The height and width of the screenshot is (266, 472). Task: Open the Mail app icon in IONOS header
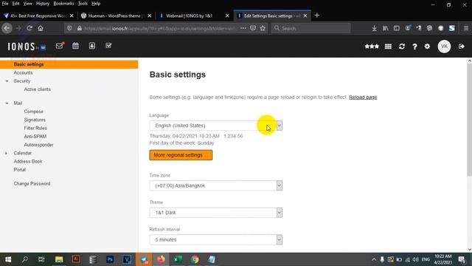(x=60, y=46)
